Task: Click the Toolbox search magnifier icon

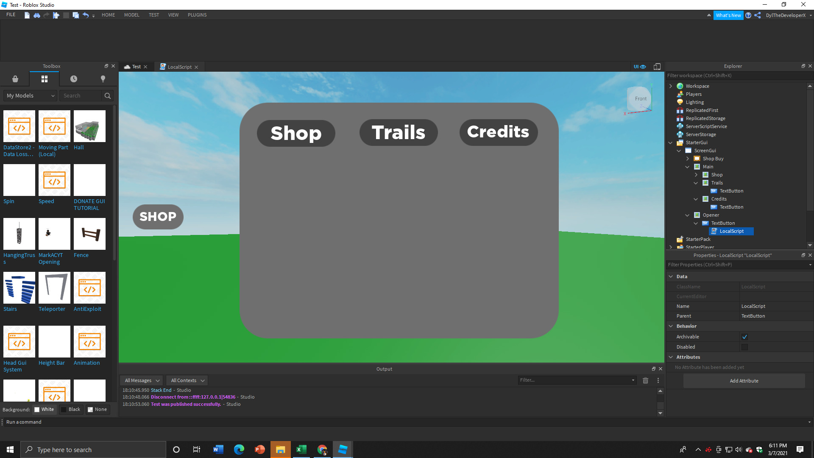Action: pos(108,96)
